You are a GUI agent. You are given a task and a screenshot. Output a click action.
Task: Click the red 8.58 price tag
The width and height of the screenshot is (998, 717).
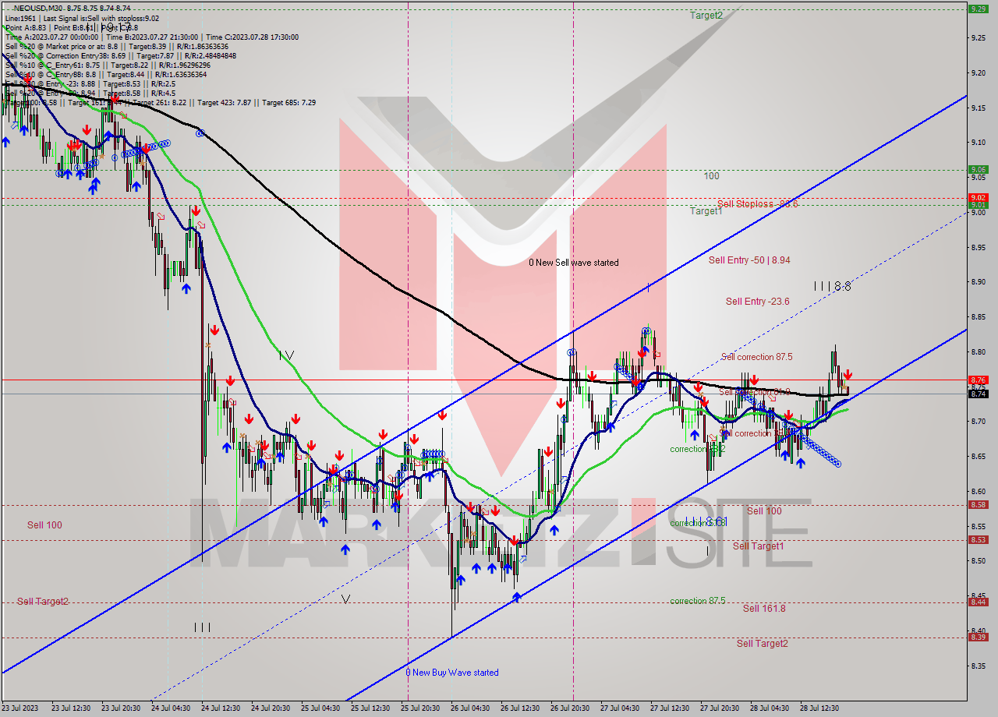tap(978, 504)
